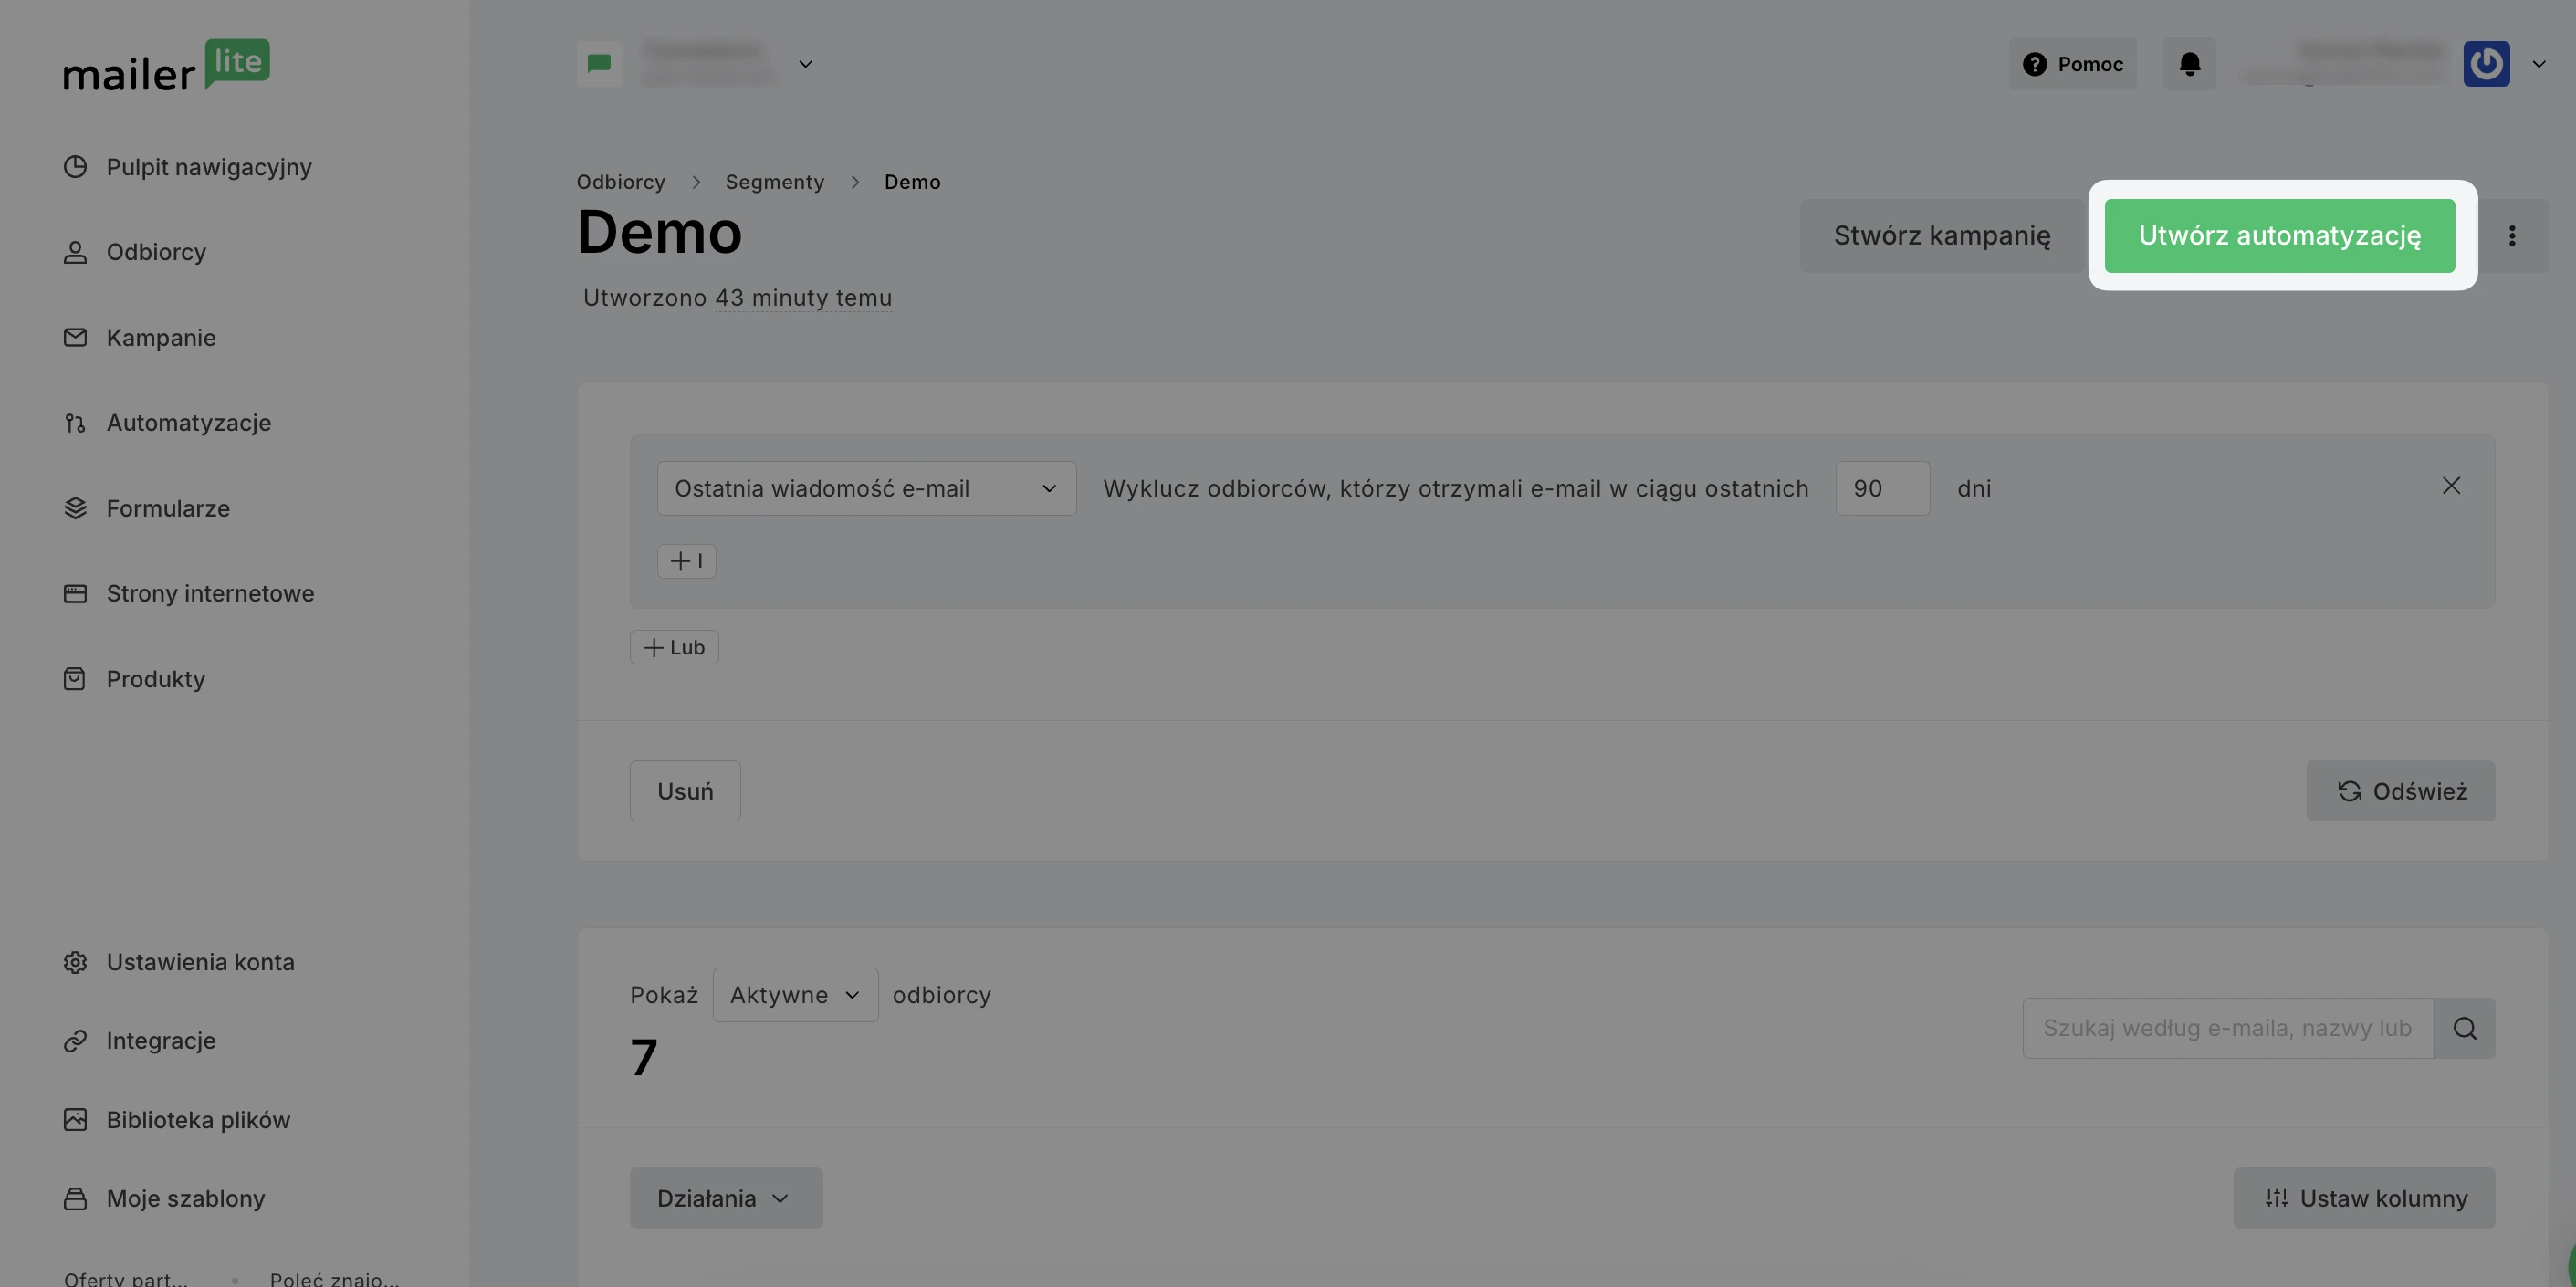Click the three-dot more options icon
2576x1287 pixels.
click(2512, 236)
